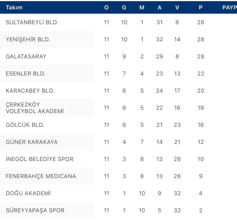Select the PAYP column header
Screen dimensions: 237x224
(229, 8)
